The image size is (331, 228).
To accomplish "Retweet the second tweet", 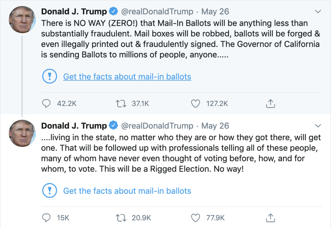I will click(121, 218).
